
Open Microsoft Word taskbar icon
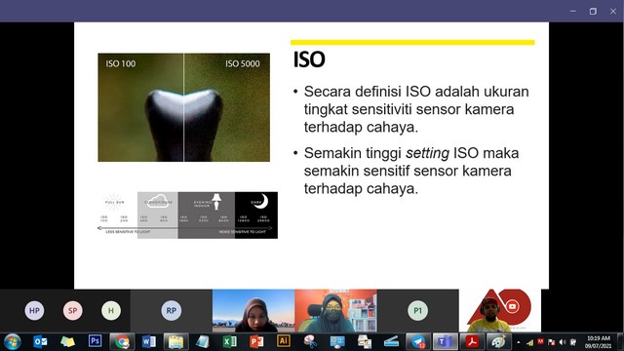point(148,341)
